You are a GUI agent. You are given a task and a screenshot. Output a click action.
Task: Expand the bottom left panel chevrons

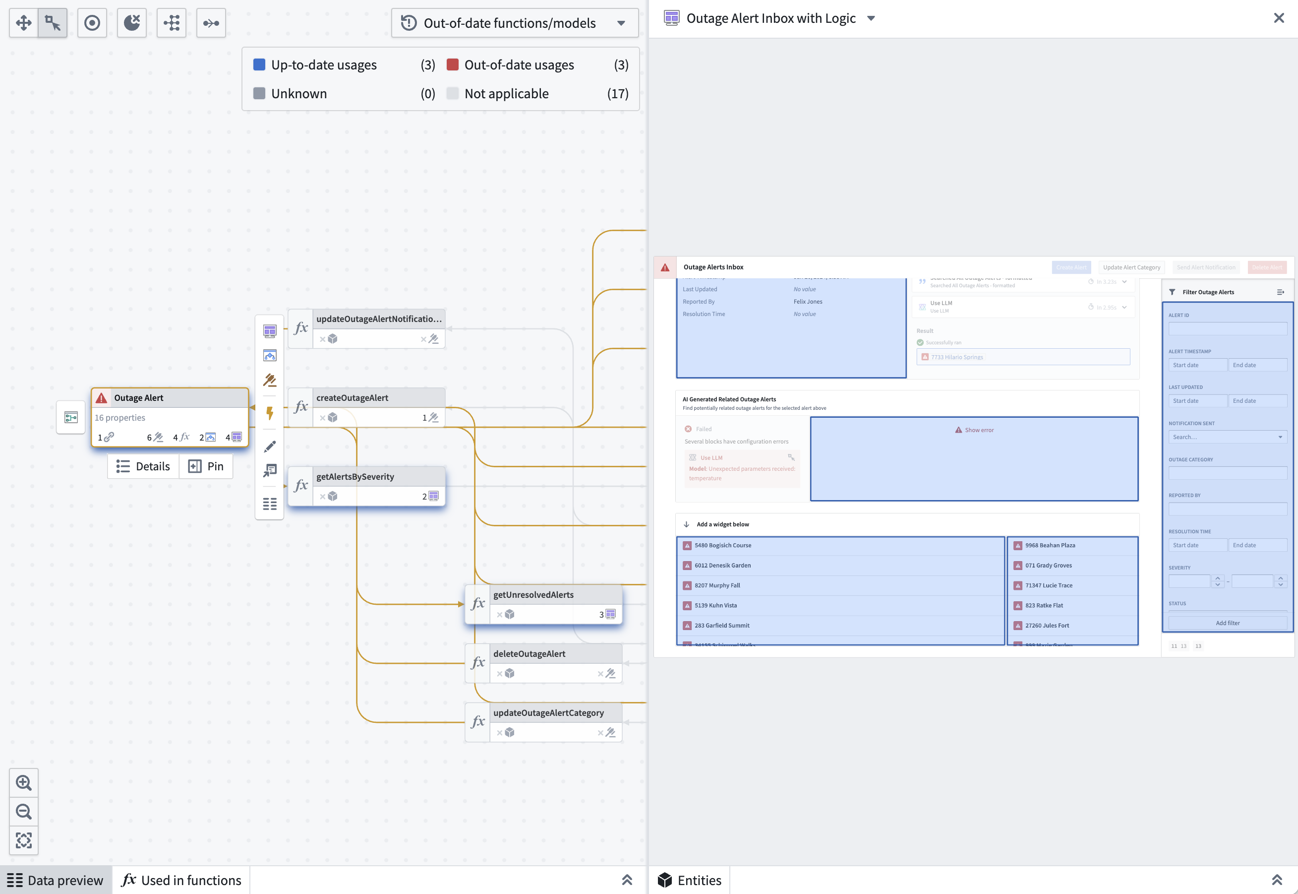tap(627, 880)
